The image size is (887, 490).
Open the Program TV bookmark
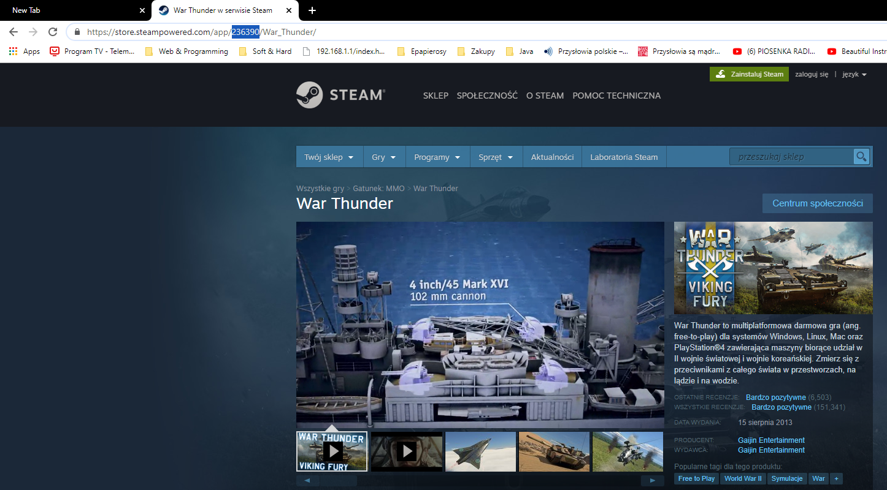92,51
